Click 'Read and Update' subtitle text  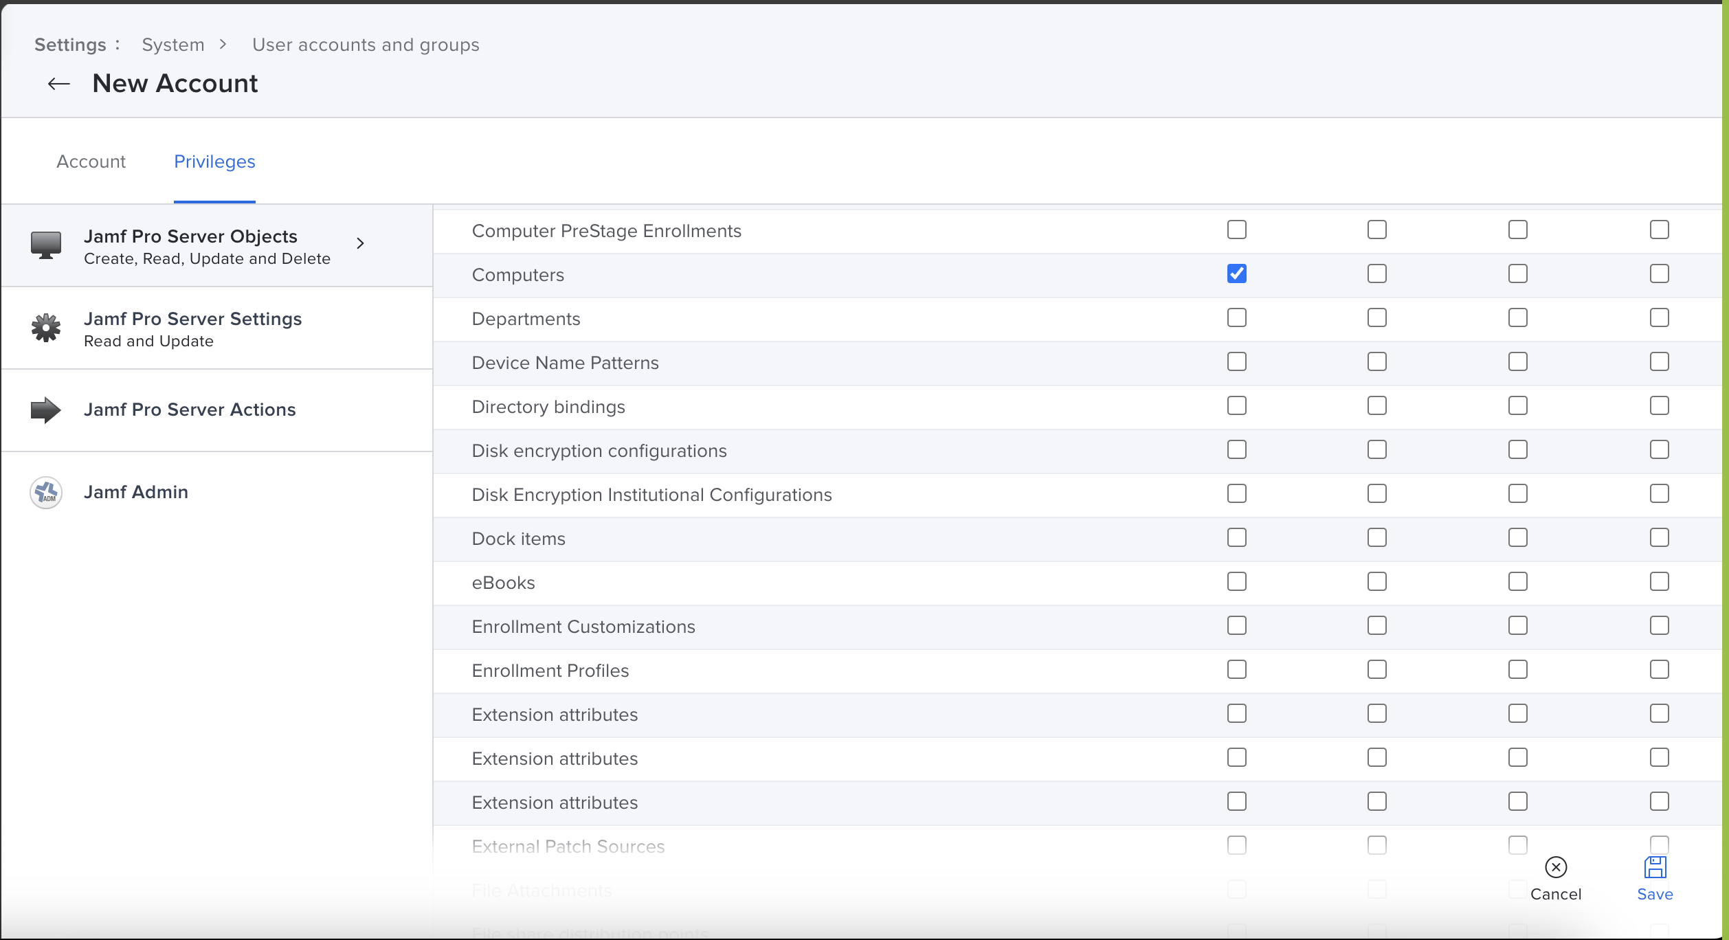click(x=148, y=342)
